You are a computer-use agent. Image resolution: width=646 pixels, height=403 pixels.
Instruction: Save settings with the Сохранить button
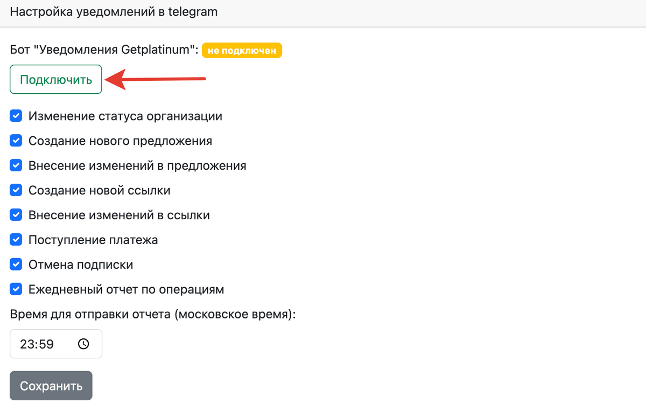coord(51,386)
